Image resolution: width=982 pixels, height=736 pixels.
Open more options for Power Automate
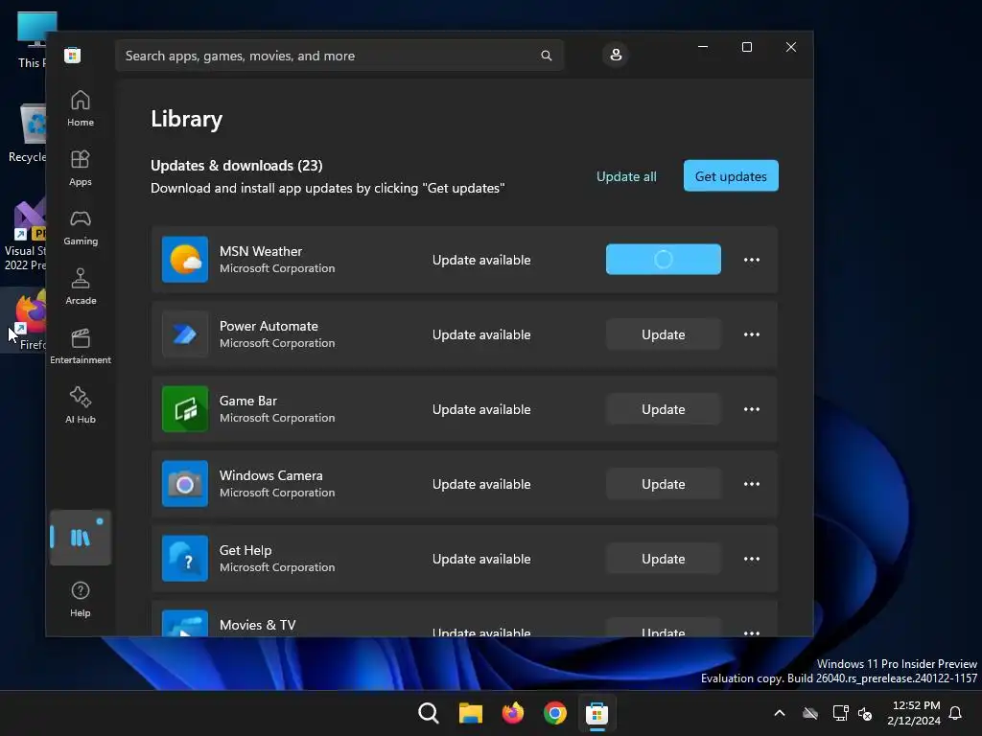[x=752, y=334]
